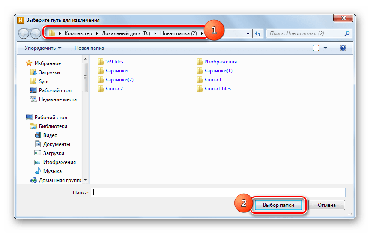The width and height of the screenshot is (370, 233).
Task: Click the sidebar scrollbar thumb
Action: tap(85, 77)
